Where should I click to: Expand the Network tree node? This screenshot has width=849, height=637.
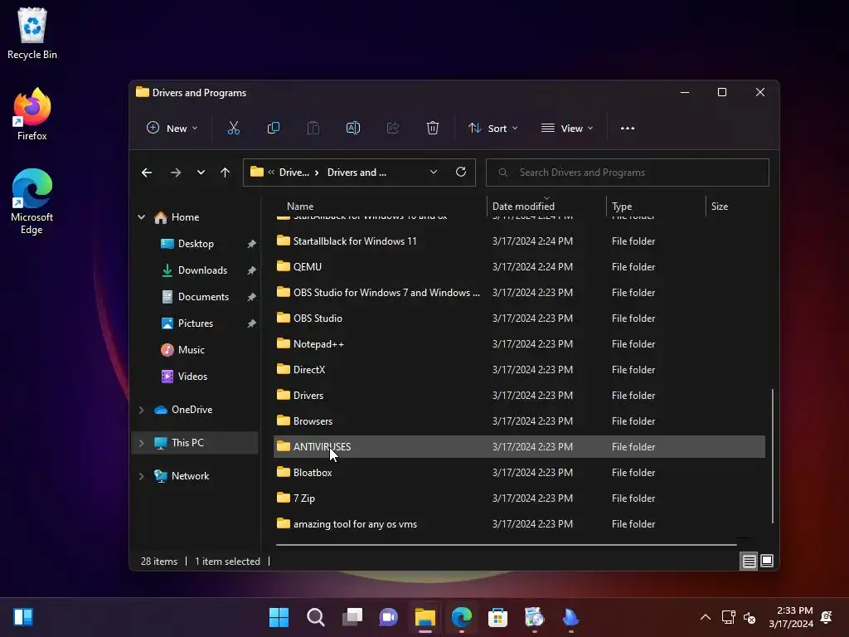pos(141,476)
